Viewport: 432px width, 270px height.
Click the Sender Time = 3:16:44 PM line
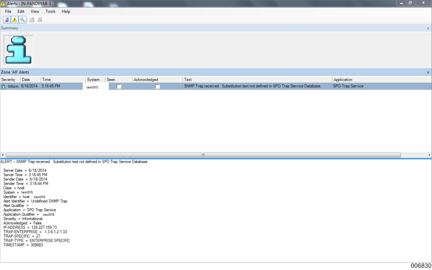tap(26, 184)
